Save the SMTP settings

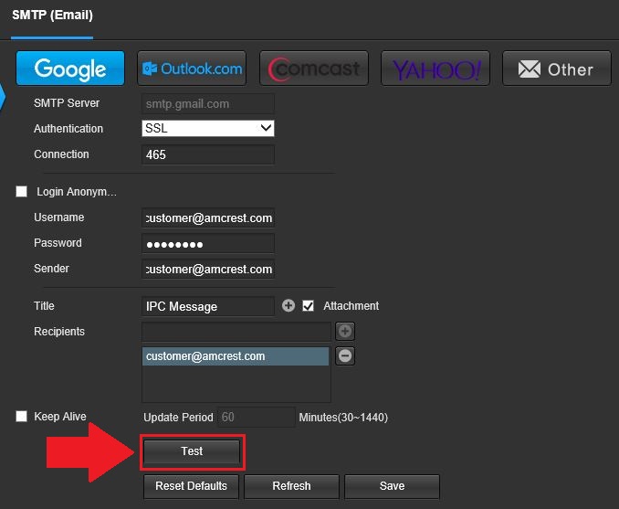click(392, 486)
